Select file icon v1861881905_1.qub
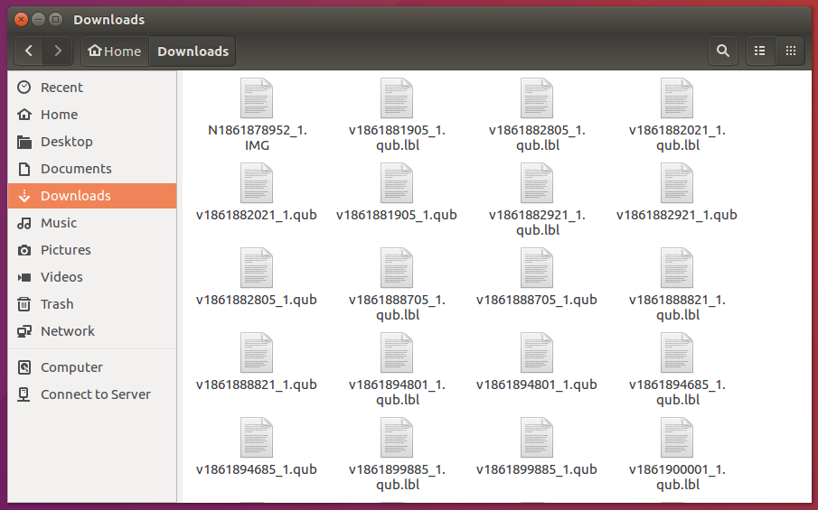The width and height of the screenshot is (818, 510). [x=397, y=183]
